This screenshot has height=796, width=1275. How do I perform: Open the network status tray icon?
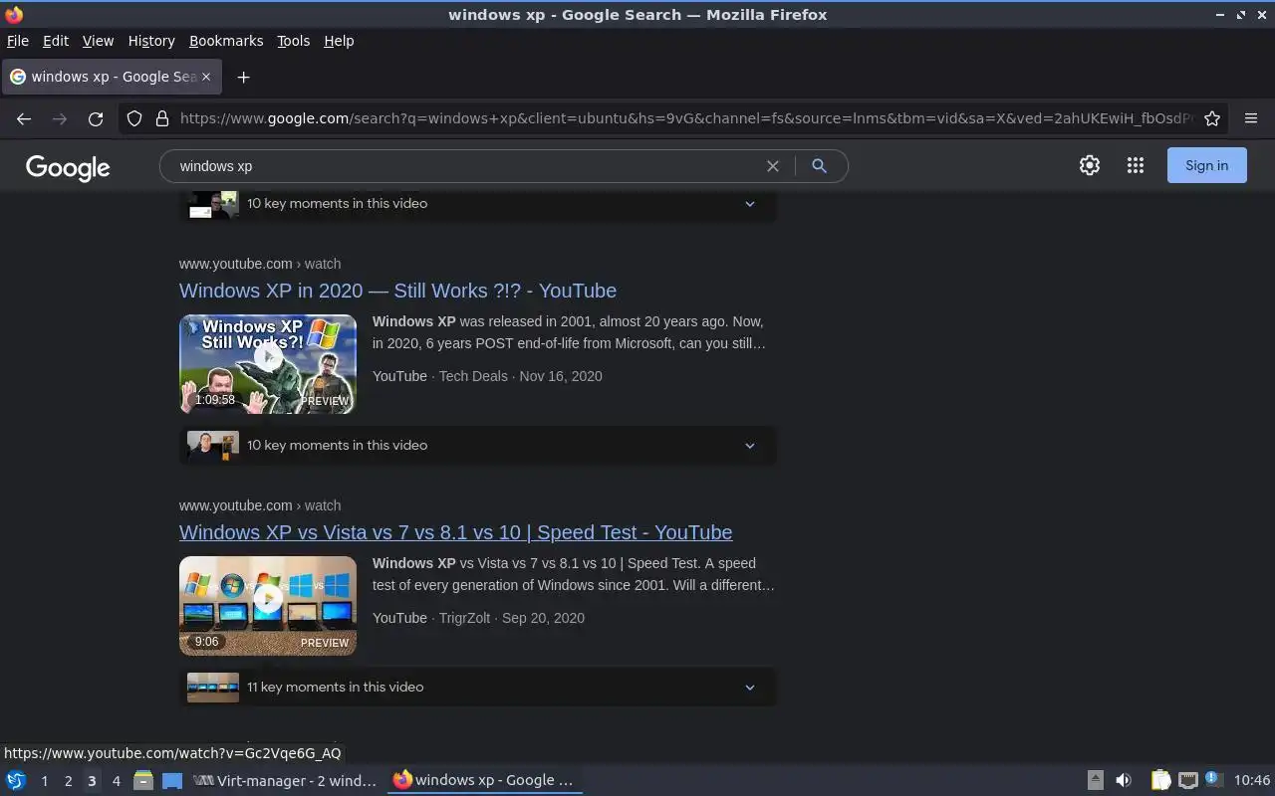pos(1187,781)
